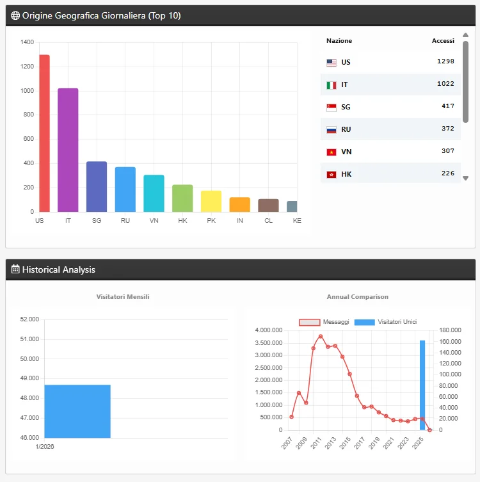480x482 pixels.
Task: Click the blue 2025 Visitatori Unici bar
Action: (x=422, y=385)
